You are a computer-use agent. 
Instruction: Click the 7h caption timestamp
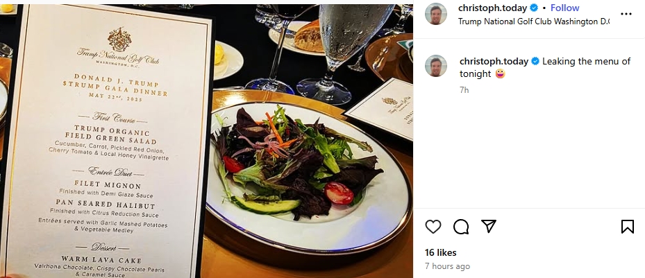pos(464,90)
